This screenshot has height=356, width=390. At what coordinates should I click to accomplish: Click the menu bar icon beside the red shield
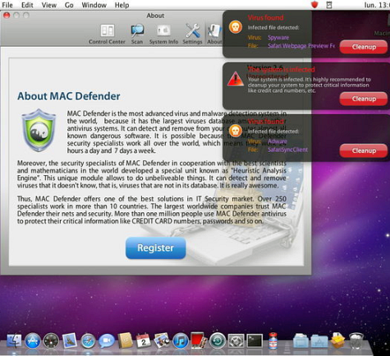pos(329,5)
